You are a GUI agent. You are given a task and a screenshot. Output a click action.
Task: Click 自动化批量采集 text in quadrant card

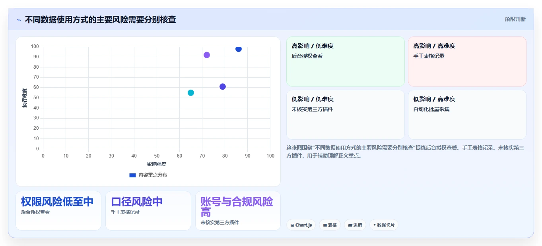(431, 110)
